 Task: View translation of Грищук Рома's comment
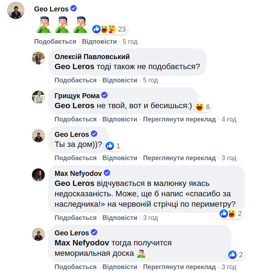click(x=179, y=119)
